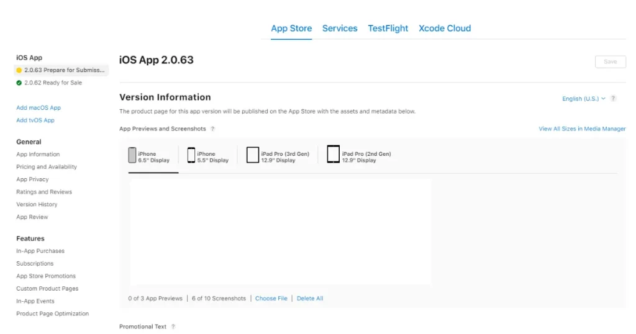Click Delete All screenshots link
The image size is (636, 334).
tap(310, 299)
